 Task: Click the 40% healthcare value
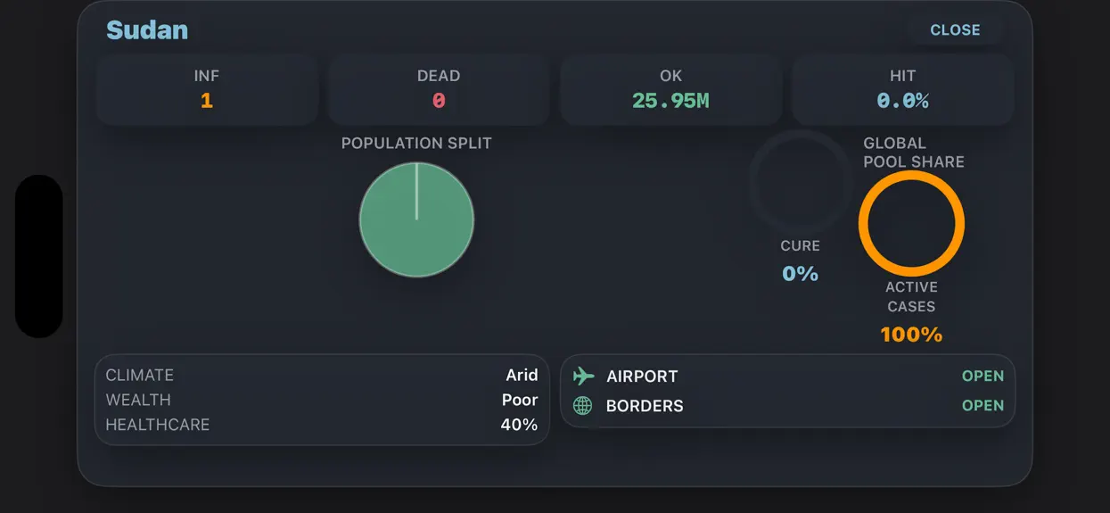(519, 425)
